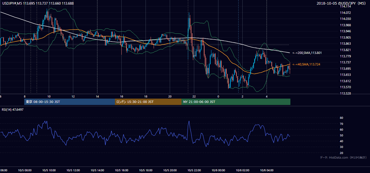The height and width of the screenshot is (173, 370).
Task: Click price axis label 113.653
Action: click(x=346, y=75)
